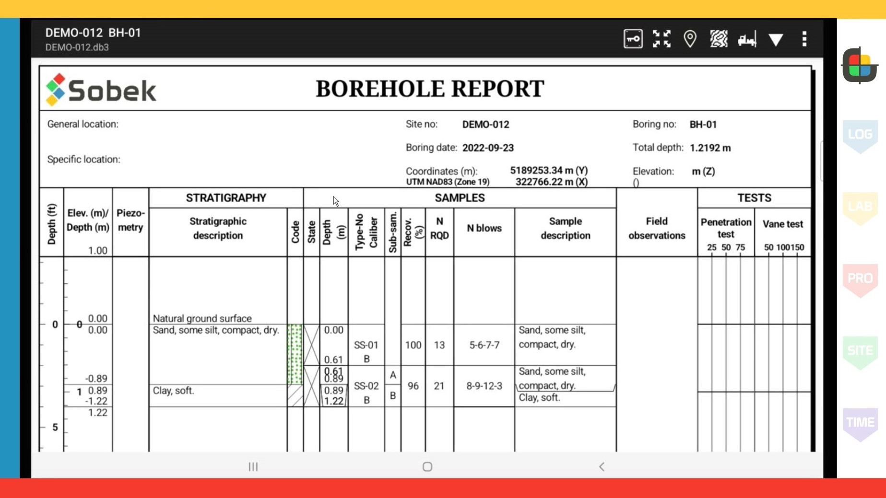Click recovery value 100
Viewport: 886px width, 498px height.
[413, 345]
